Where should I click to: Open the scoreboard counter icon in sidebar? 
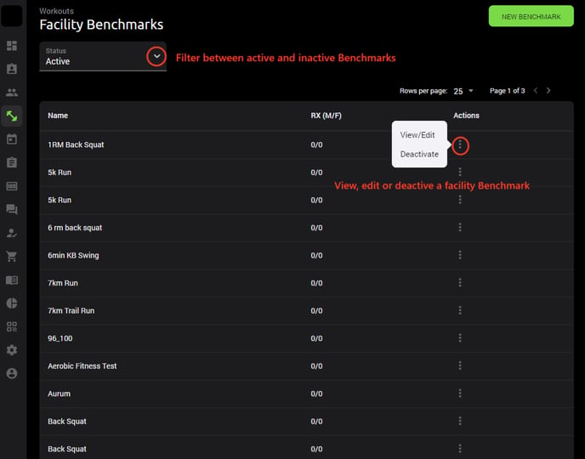(x=12, y=186)
